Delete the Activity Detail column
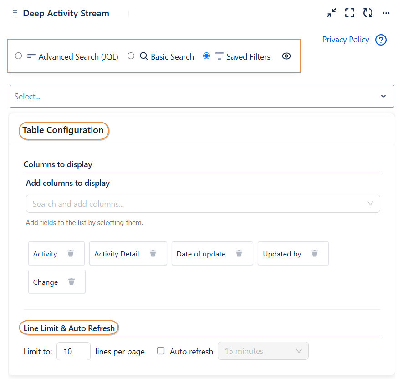Screen dimensions: 398x379 [153, 254]
